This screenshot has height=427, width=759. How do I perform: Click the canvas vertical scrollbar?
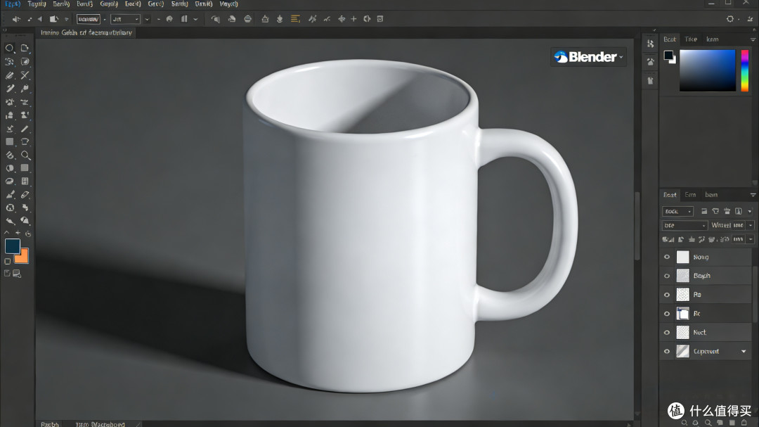[637, 227]
